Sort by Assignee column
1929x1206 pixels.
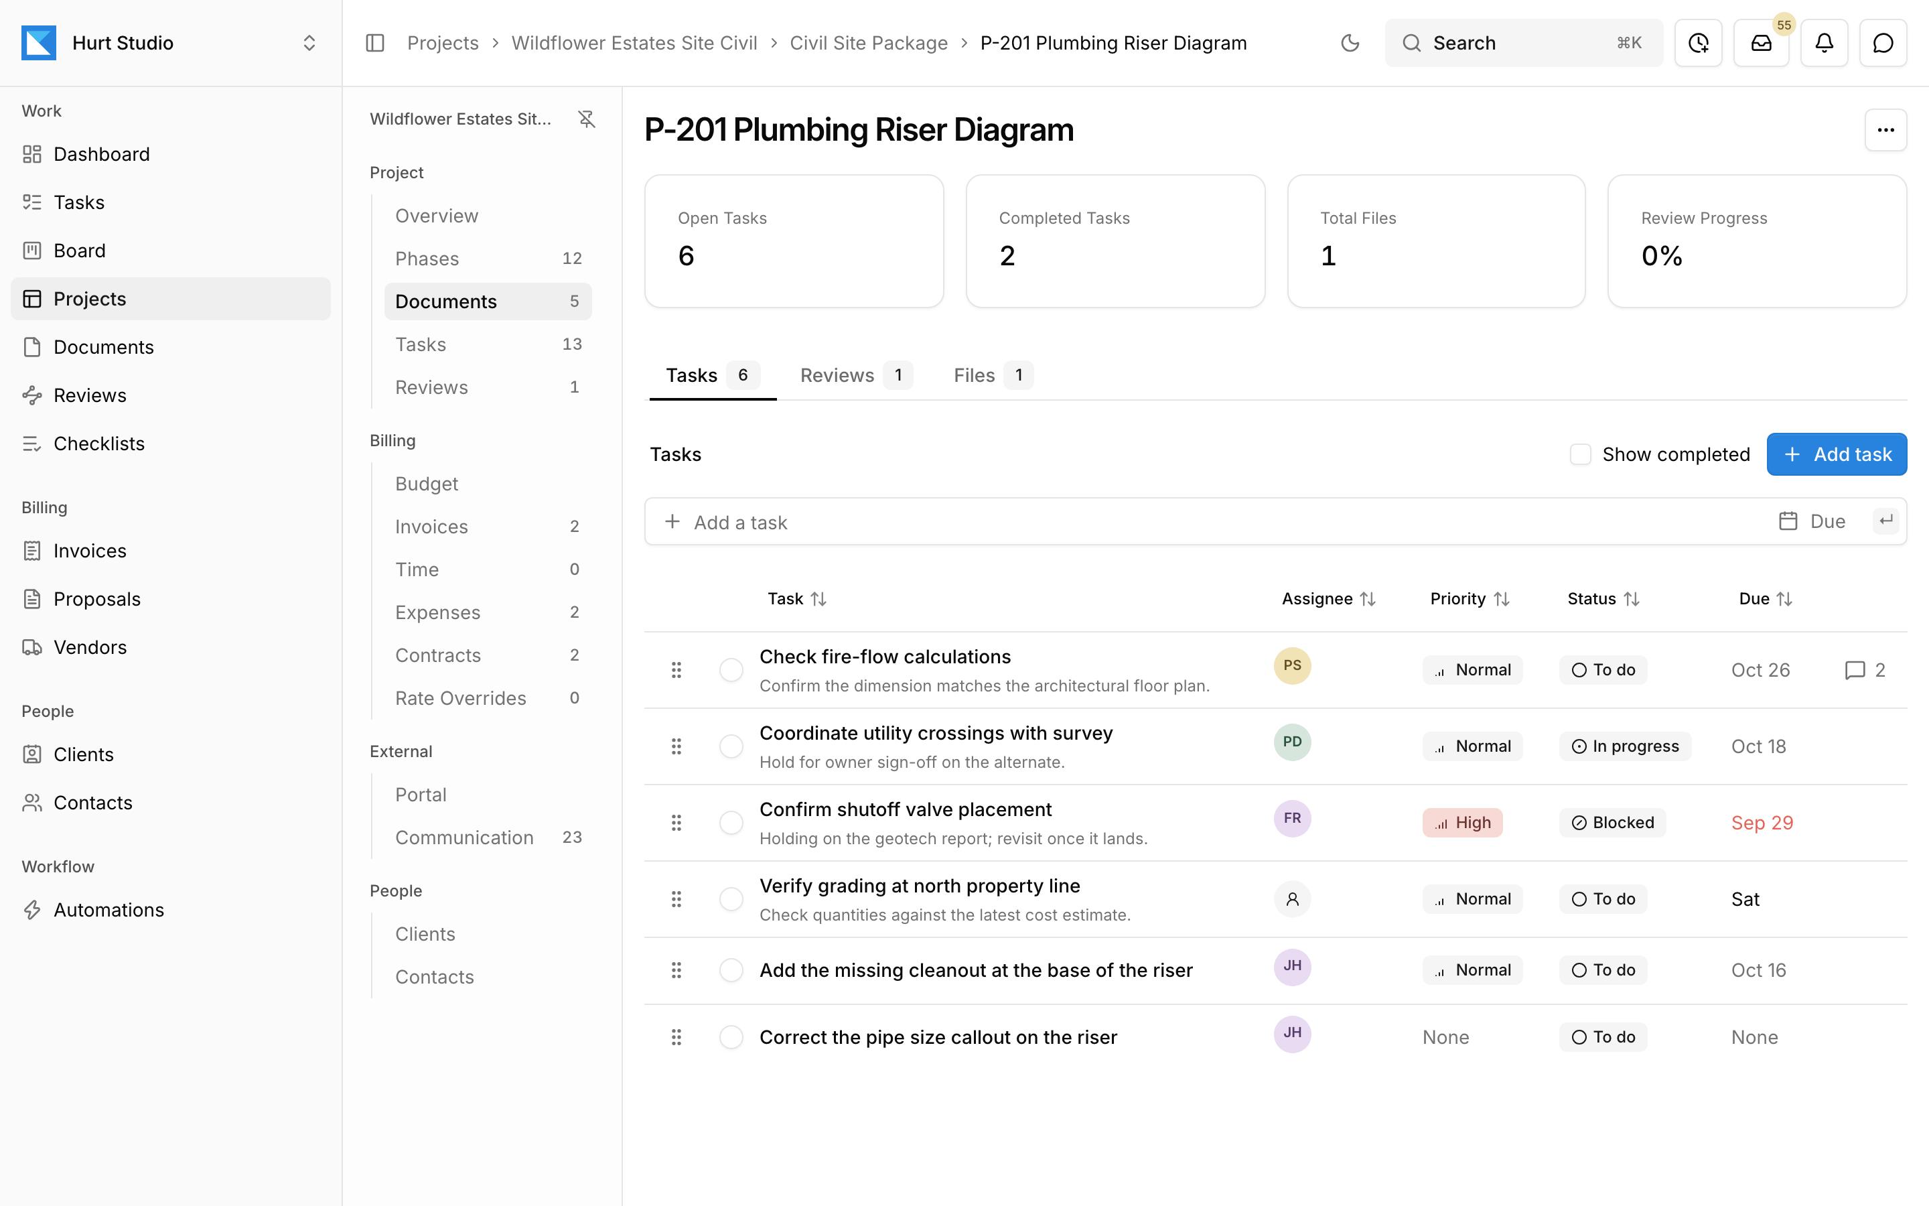[x=1328, y=599]
